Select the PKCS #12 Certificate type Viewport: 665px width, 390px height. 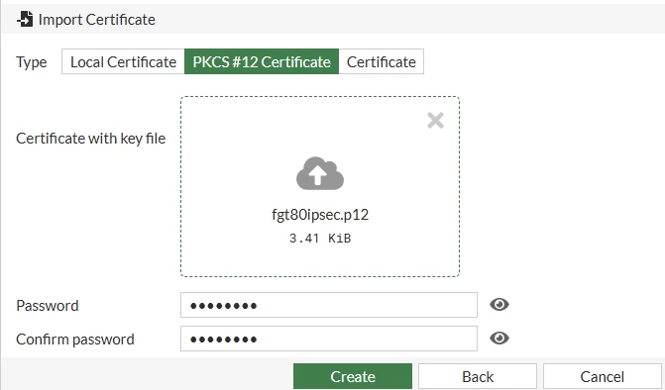(262, 61)
